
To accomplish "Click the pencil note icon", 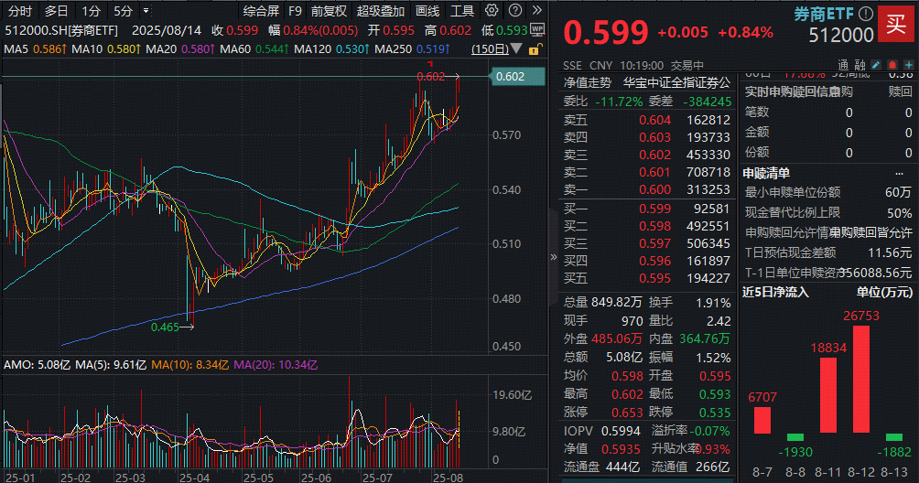I will [877, 67].
